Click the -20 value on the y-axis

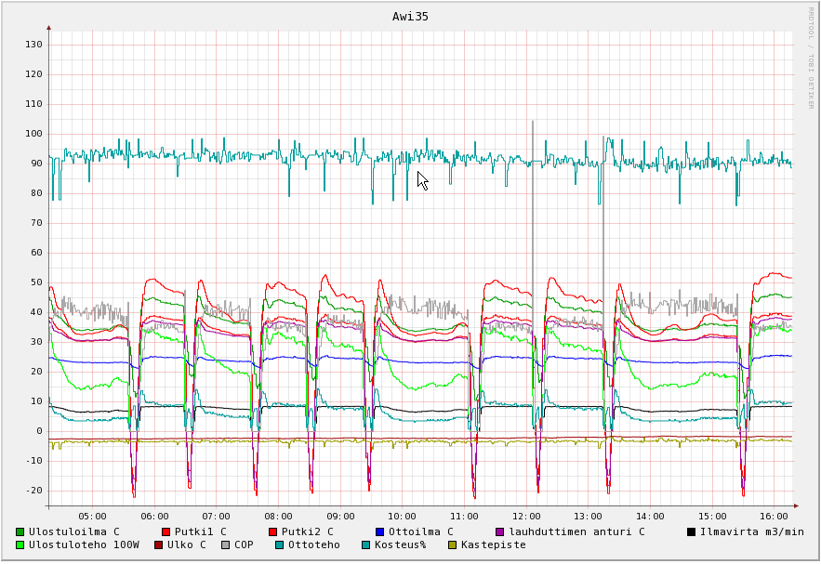click(33, 491)
